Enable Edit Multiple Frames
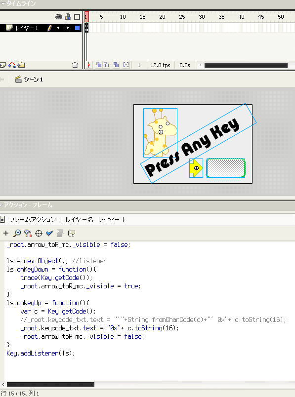The height and width of the screenshot is (397, 295). point(116,65)
